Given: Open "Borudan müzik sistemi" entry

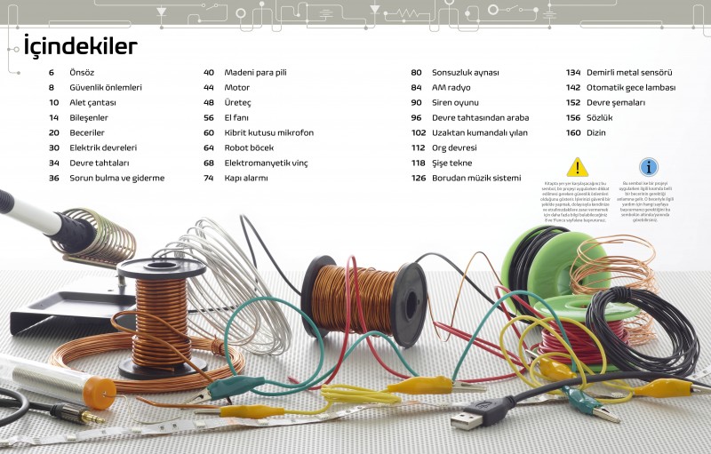Looking at the screenshot, I should click(x=476, y=178).
